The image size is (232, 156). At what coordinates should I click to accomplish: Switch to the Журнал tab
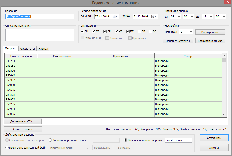pos(43,49)
